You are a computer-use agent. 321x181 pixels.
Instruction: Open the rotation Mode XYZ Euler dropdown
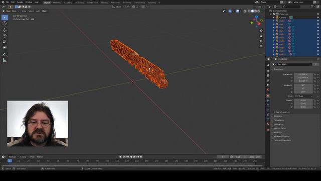[x=303, y=96]
